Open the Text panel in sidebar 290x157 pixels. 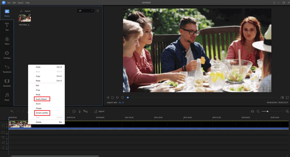coord(7,27)
